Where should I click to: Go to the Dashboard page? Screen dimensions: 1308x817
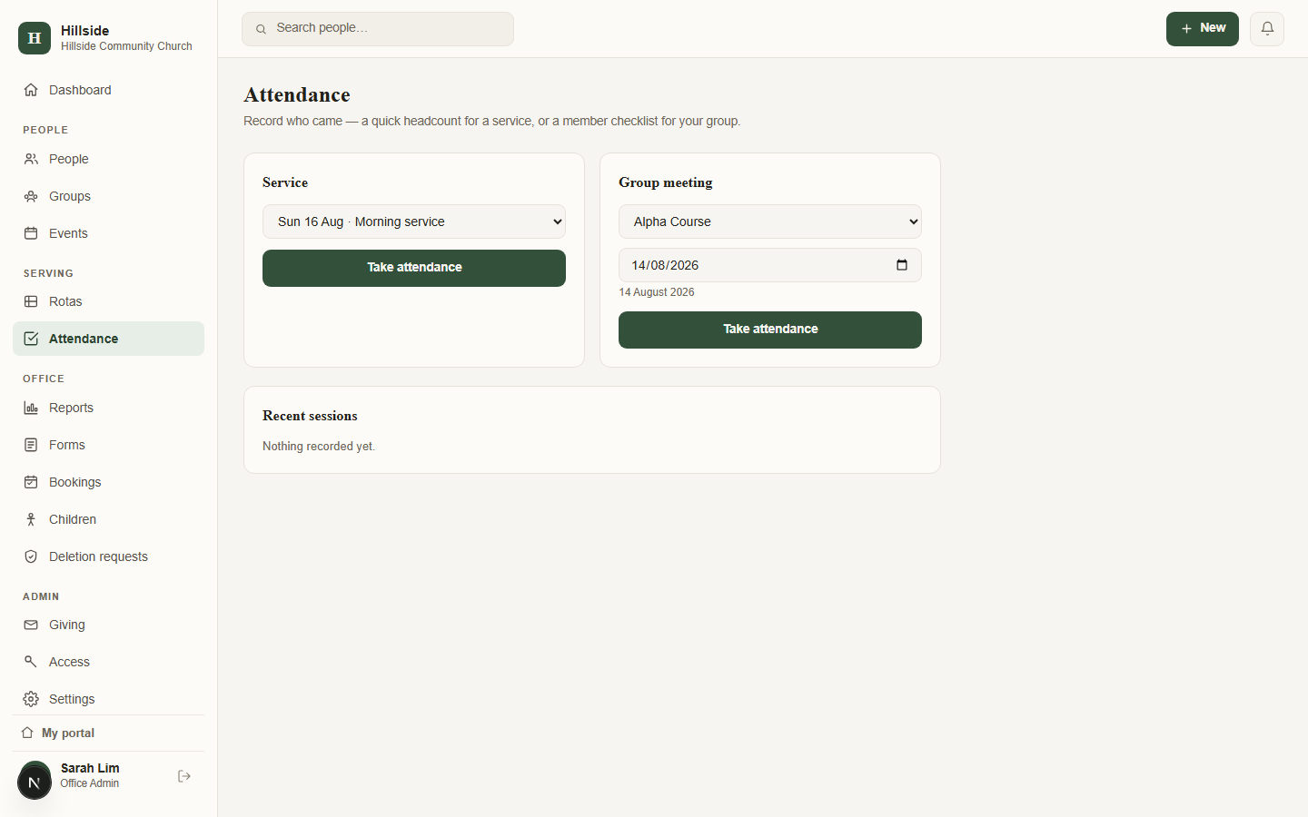click(x=108, y=90)
